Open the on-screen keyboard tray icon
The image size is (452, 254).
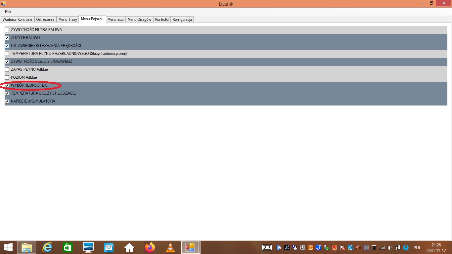(267, 247)
